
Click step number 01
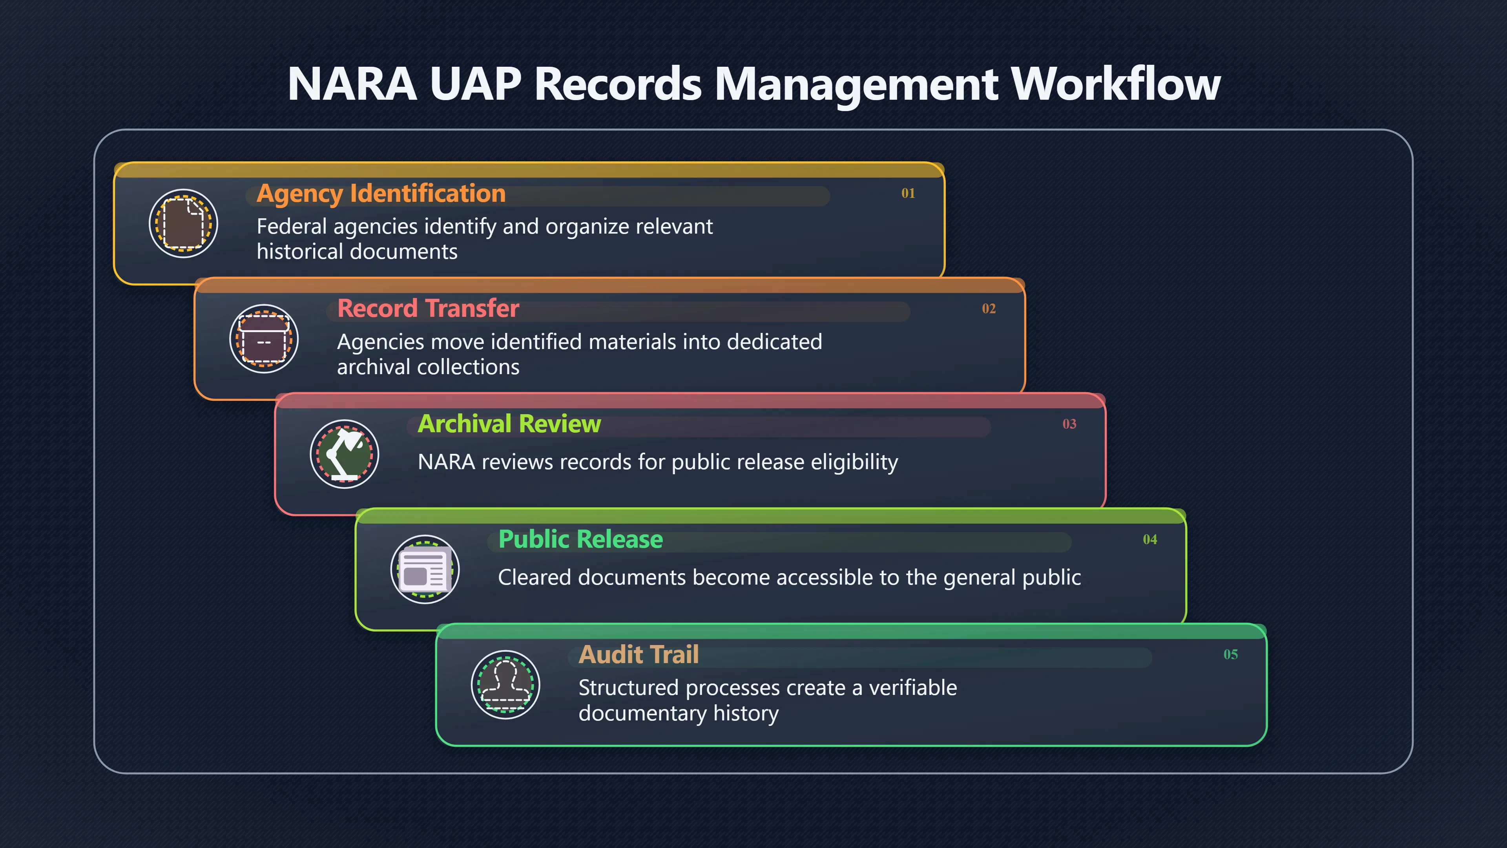pos(908,193)
